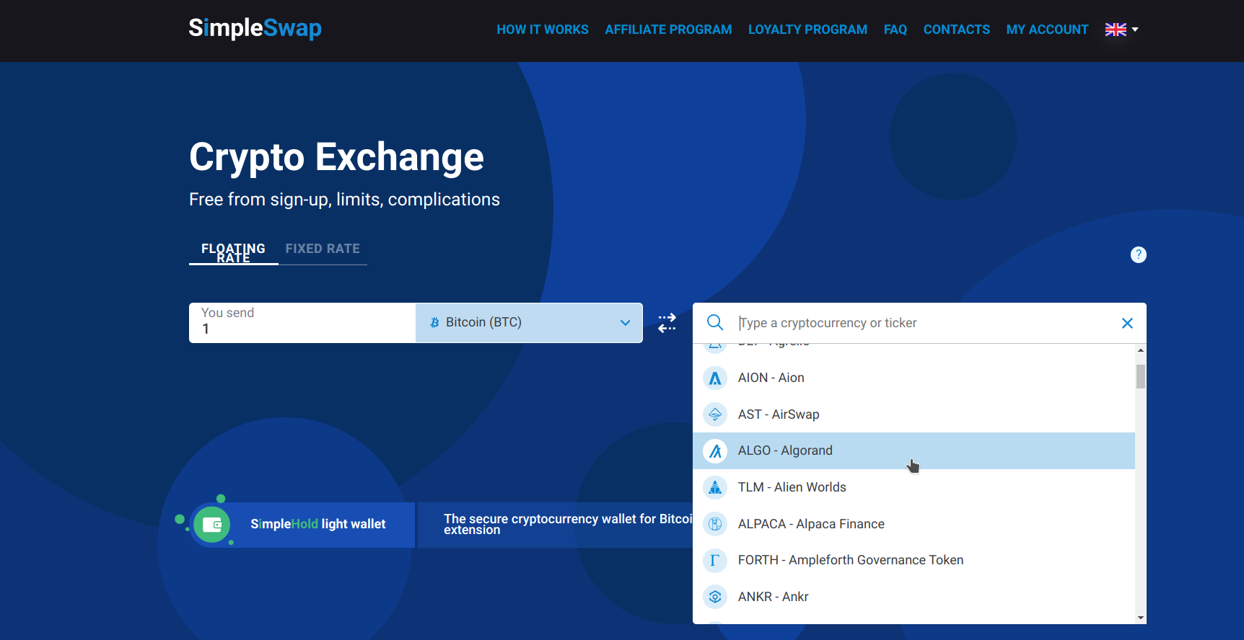Open My Account from the navigation
1244x640 pixels.
pos(1047,30)
